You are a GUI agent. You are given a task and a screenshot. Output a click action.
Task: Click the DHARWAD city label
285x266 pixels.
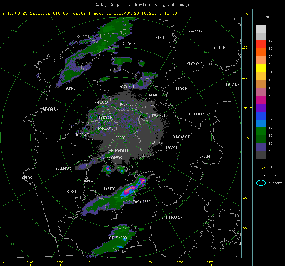(x=82, y=135)
